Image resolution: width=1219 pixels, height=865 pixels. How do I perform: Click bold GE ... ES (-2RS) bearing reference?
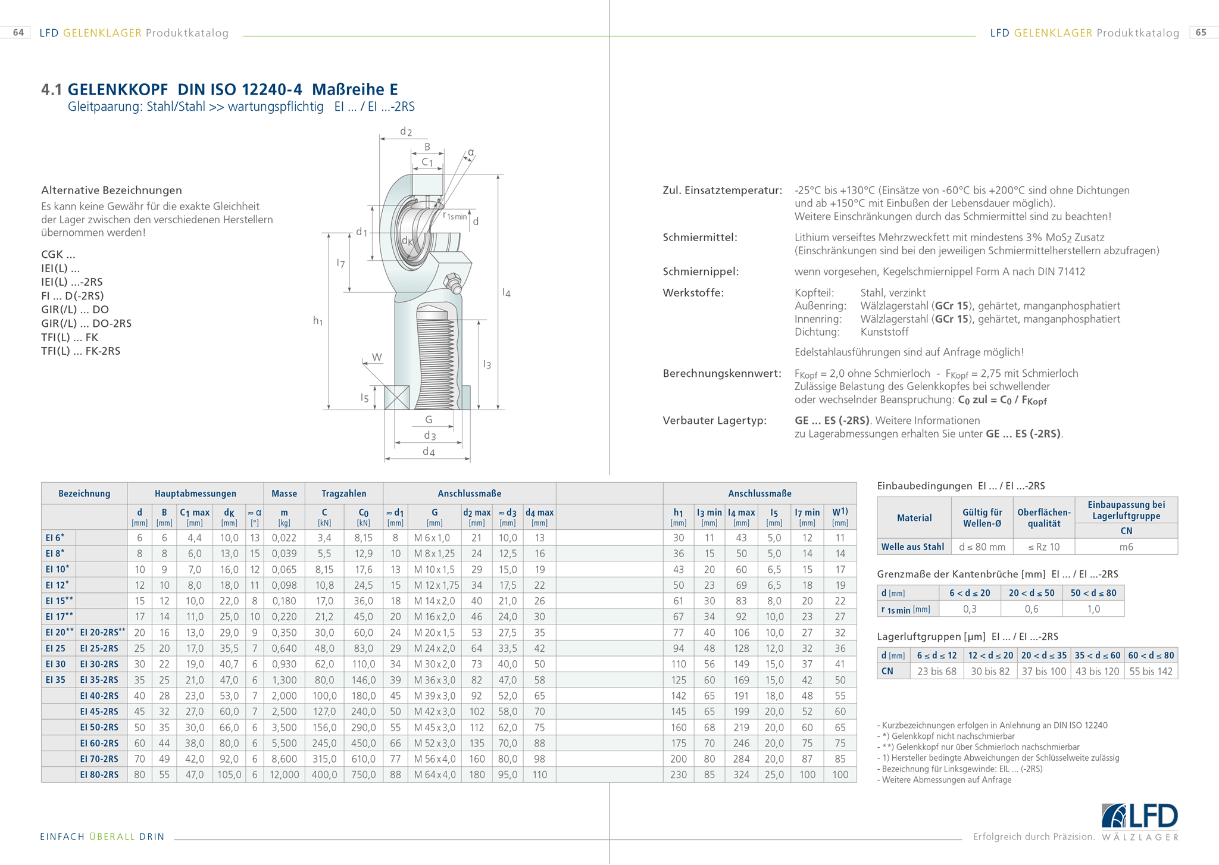tap(832, 420)
